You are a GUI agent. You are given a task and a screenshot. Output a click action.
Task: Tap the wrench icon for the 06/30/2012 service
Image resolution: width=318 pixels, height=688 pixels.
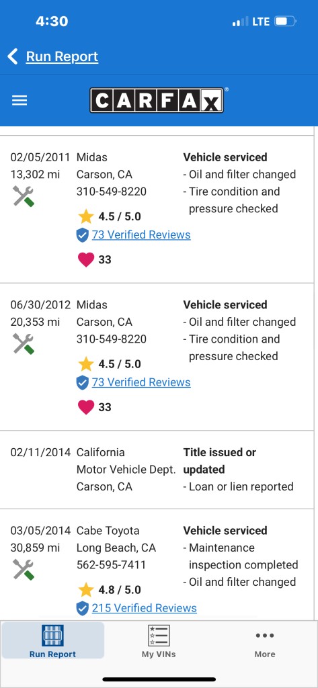(24, 343)
